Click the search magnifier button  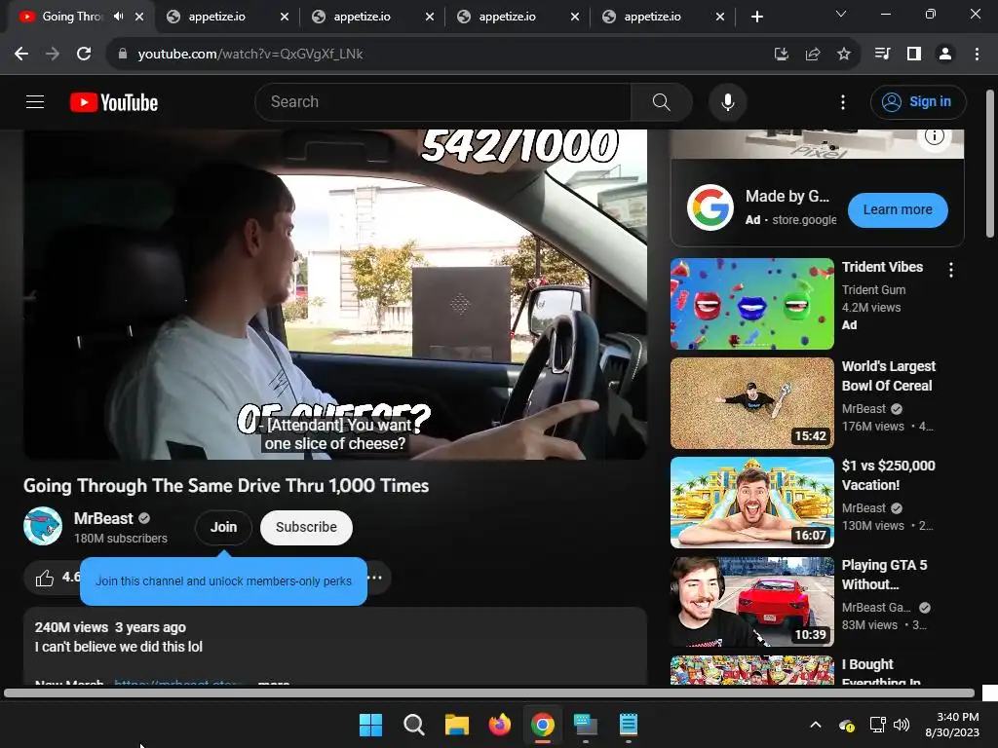click(662, 101)
